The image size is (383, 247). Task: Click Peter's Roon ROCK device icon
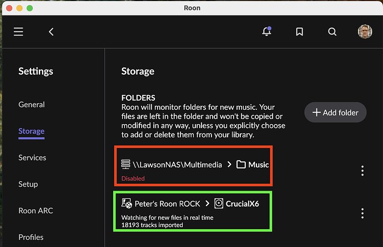pyautogui.click(x=127, y=203)
